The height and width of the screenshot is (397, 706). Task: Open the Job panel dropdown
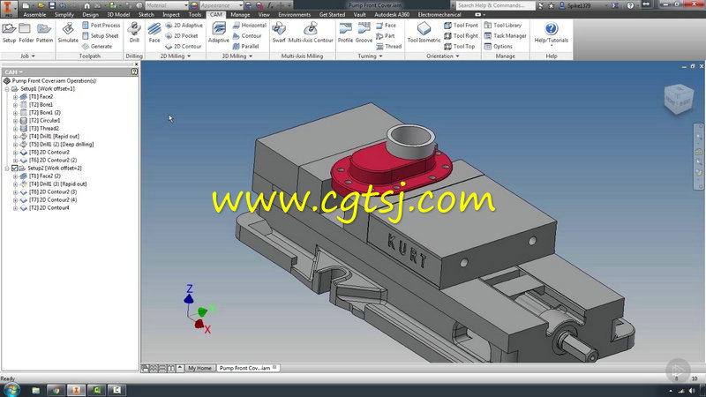click(27, 56)
